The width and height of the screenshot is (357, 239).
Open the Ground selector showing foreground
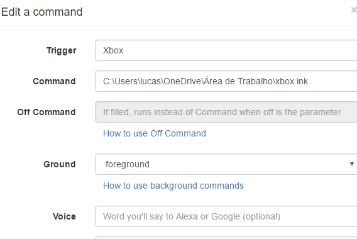tap(226, 164)
